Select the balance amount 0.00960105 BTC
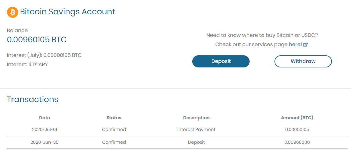This screenshot has width=351, height=153. click(37, 40)
